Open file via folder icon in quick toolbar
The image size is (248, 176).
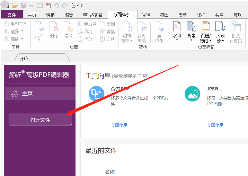(15, 6)
